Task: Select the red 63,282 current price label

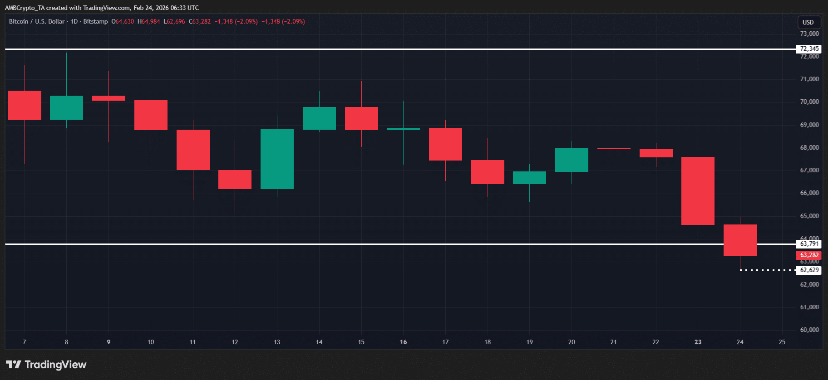Action: click(x=809, y=255)
